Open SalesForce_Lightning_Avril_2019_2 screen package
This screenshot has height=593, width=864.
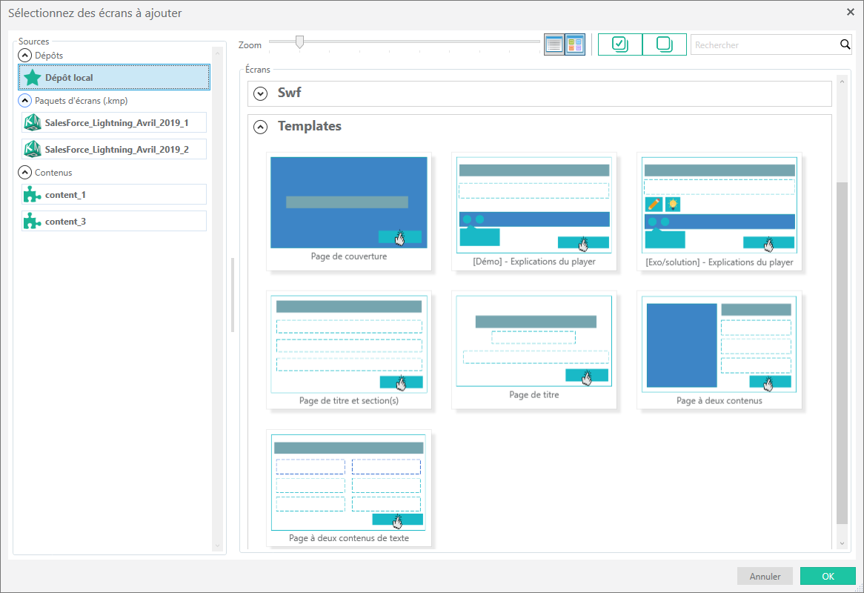coord(114,149)
